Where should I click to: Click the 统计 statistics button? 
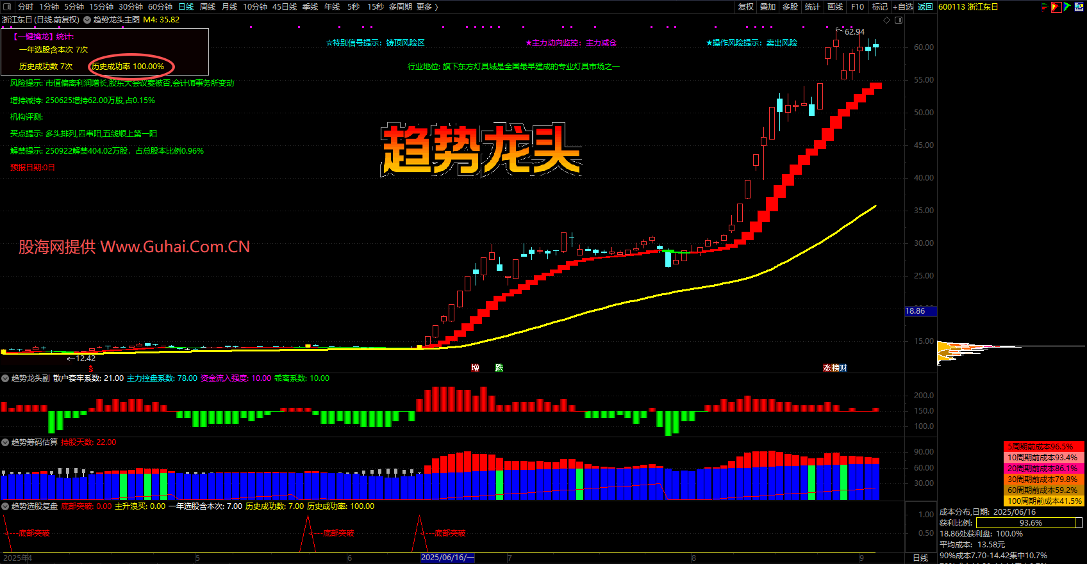pyautogui.click(x=812, y=6)
